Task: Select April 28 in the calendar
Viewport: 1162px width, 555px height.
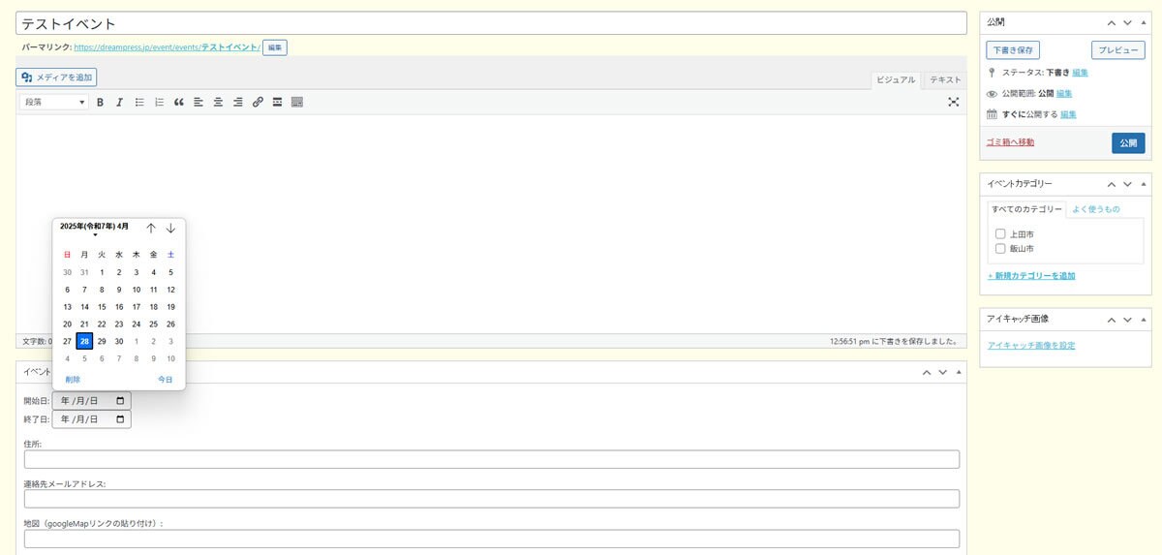Action: [84, 341]
